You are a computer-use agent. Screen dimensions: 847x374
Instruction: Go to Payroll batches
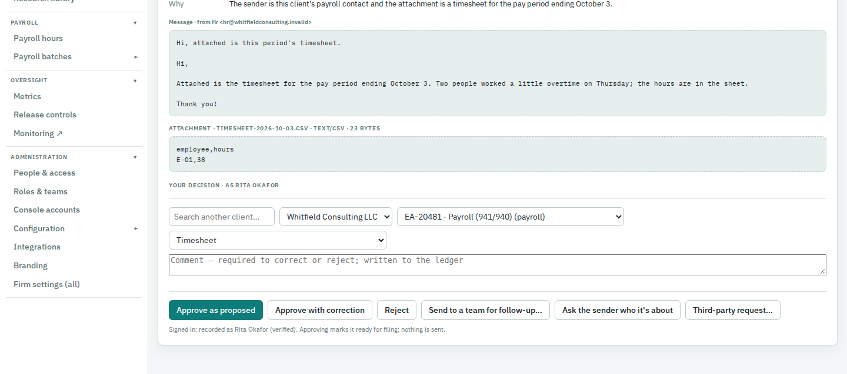[x=42, y=57]
